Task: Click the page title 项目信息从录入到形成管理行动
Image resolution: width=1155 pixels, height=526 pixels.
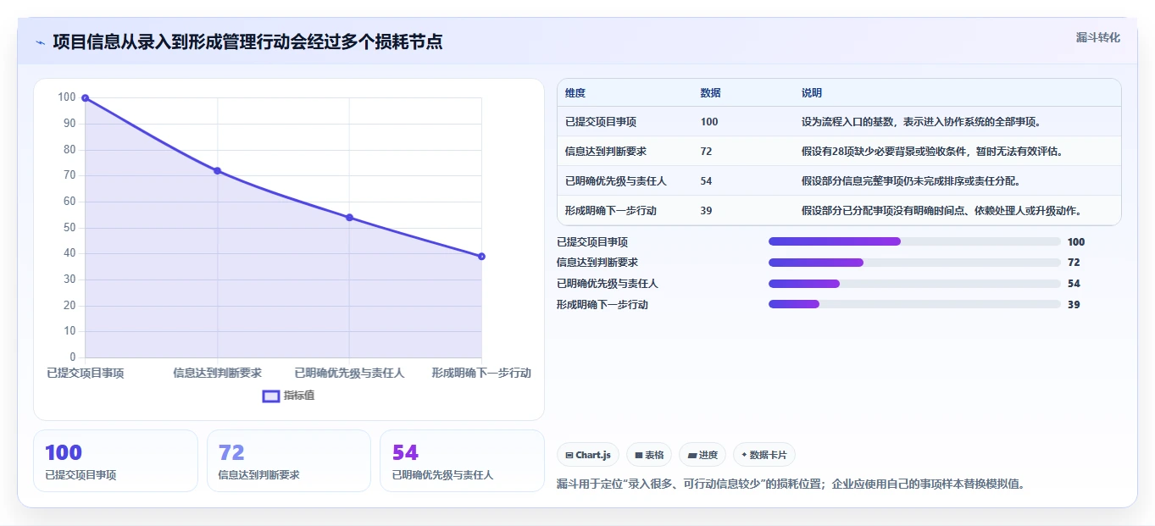Action: (x=247, y=42)
